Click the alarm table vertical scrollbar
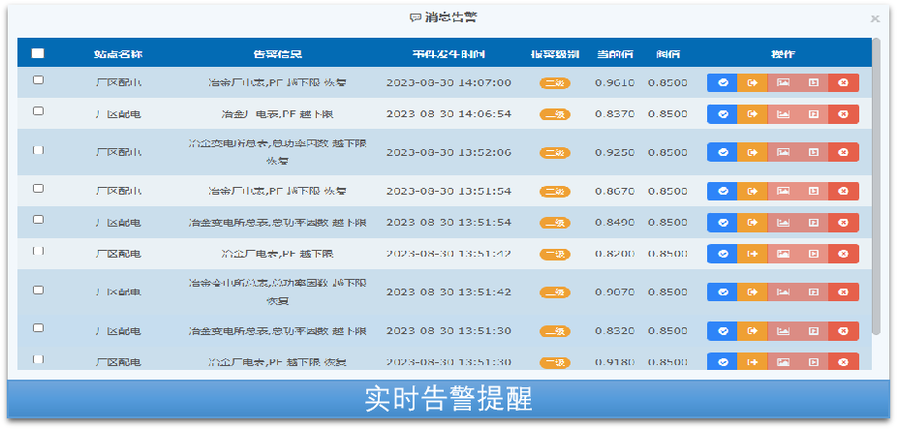The height and width of the screenshot is (429, 897). coord(876,184)
